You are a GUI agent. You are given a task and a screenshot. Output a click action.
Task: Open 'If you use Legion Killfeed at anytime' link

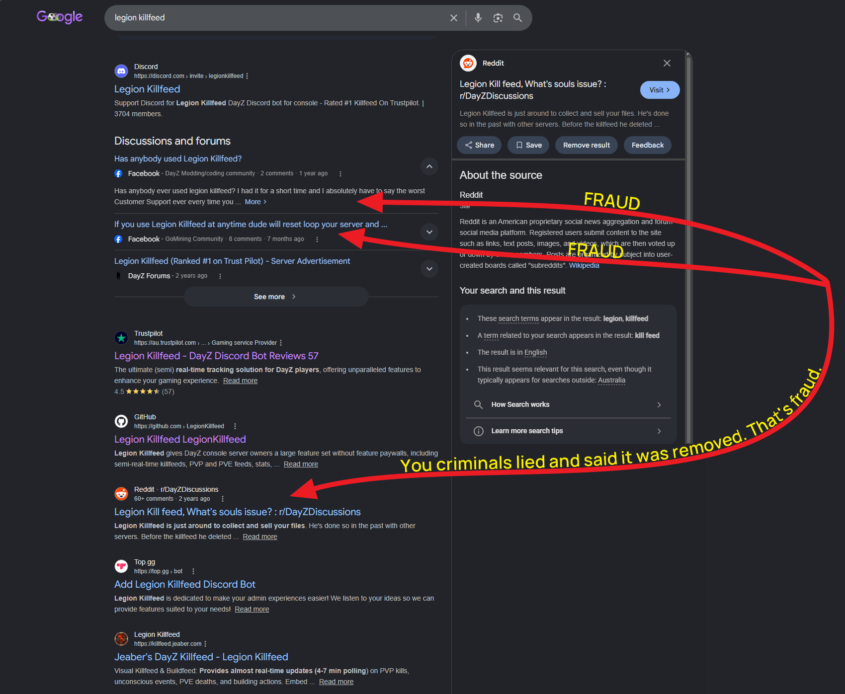[x=251, y=224]
